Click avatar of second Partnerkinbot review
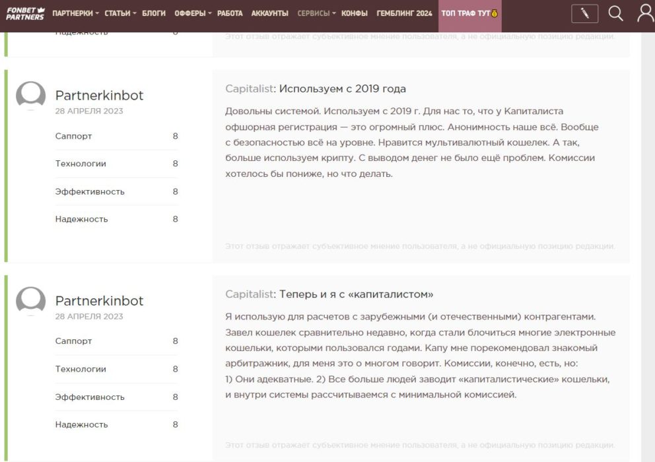This screenshot has width=655, height=462. tap(30, 302)
